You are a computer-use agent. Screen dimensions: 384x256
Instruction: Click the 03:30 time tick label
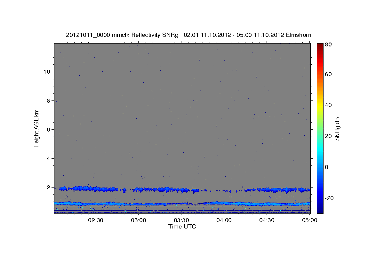[181, 220]
